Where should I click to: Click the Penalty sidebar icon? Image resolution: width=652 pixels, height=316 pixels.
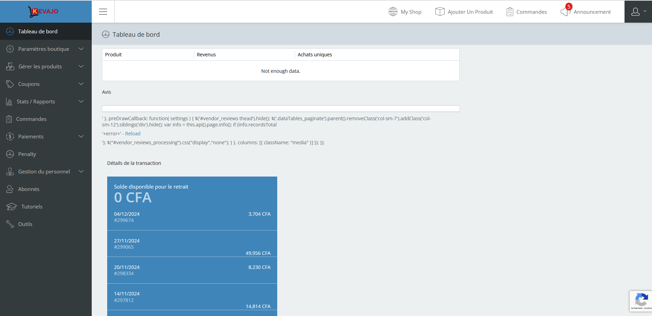pos(10,154)
